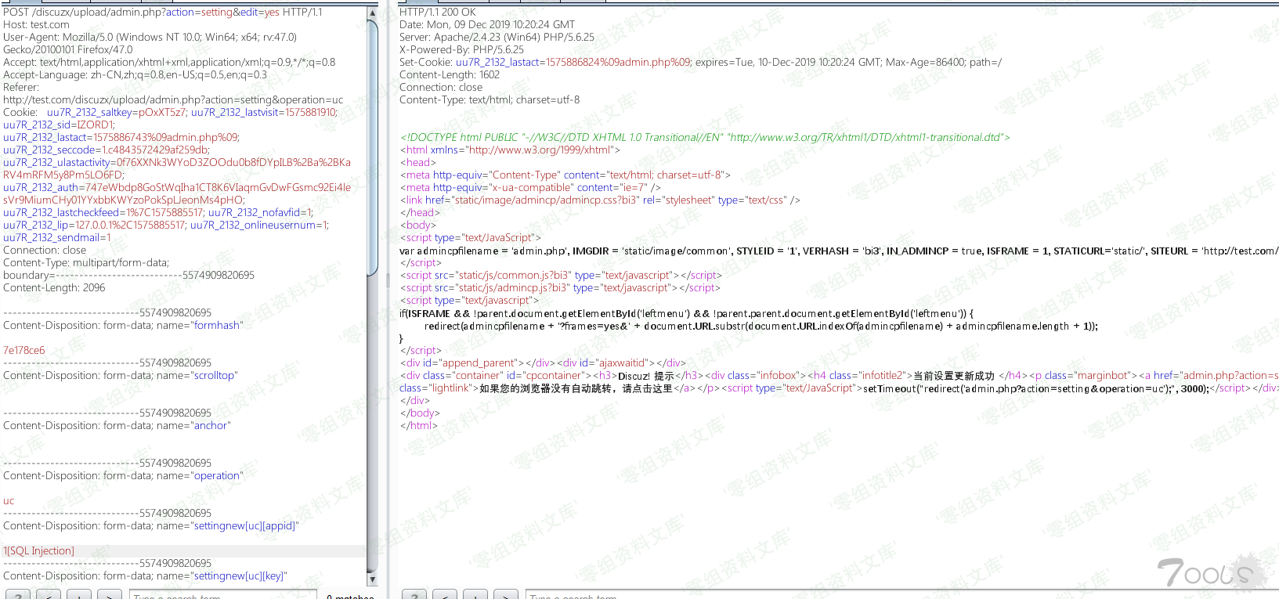The width and height of the screenshot is (1279, 599).
Task: Click the common.js script tag line
Action: tap(561, 275)
